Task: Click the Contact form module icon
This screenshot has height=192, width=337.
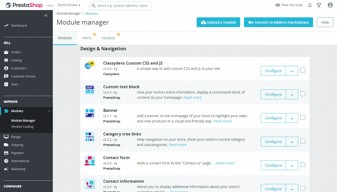Action: point(90,160)
